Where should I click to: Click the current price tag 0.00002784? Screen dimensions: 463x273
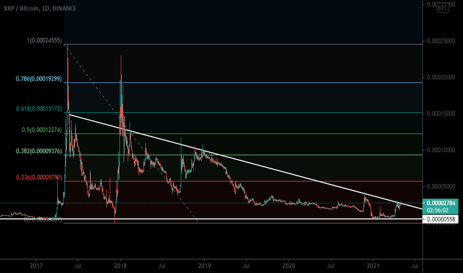441,203
